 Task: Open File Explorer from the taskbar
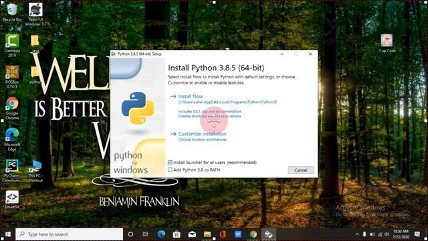click(207, 234)
